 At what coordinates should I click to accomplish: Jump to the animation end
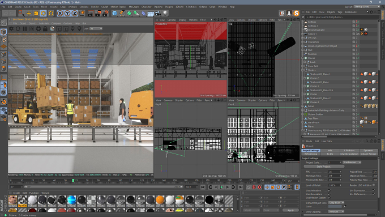pyautogui.click(x=241, y=188)
